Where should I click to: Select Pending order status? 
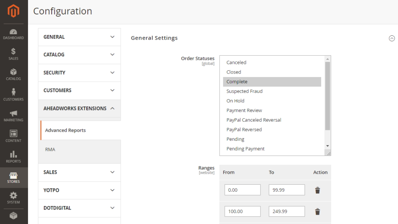[272, 139]
